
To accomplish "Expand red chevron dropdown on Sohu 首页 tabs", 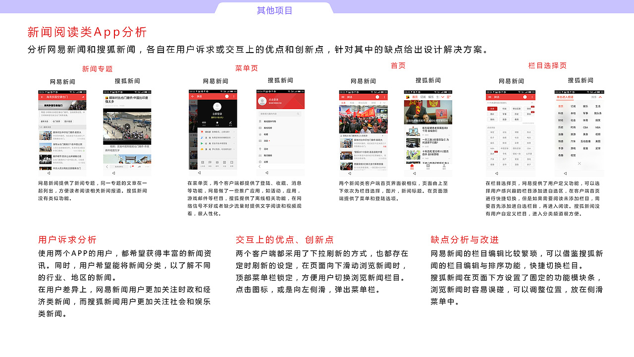I will pyautogui.click(x=443, y=97).
